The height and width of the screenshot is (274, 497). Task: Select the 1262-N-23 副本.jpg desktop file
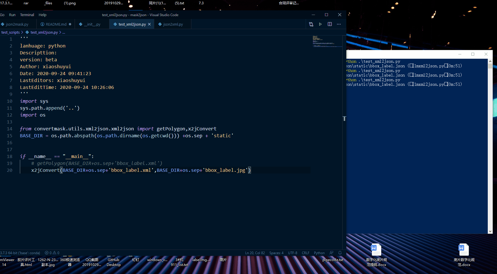pos(48,262)
